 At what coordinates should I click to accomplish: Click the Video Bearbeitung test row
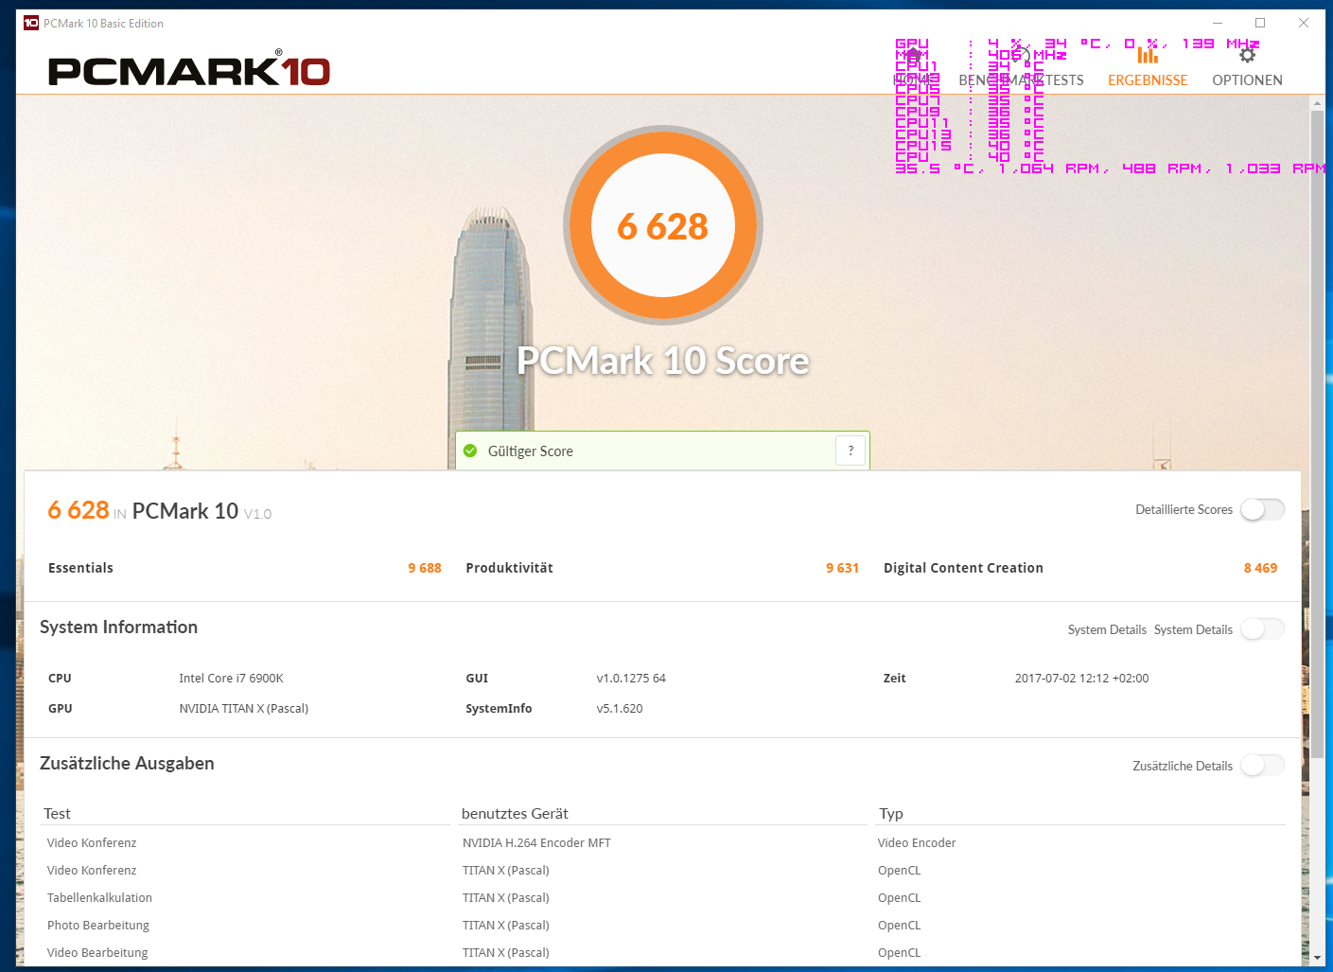(97, 953)
